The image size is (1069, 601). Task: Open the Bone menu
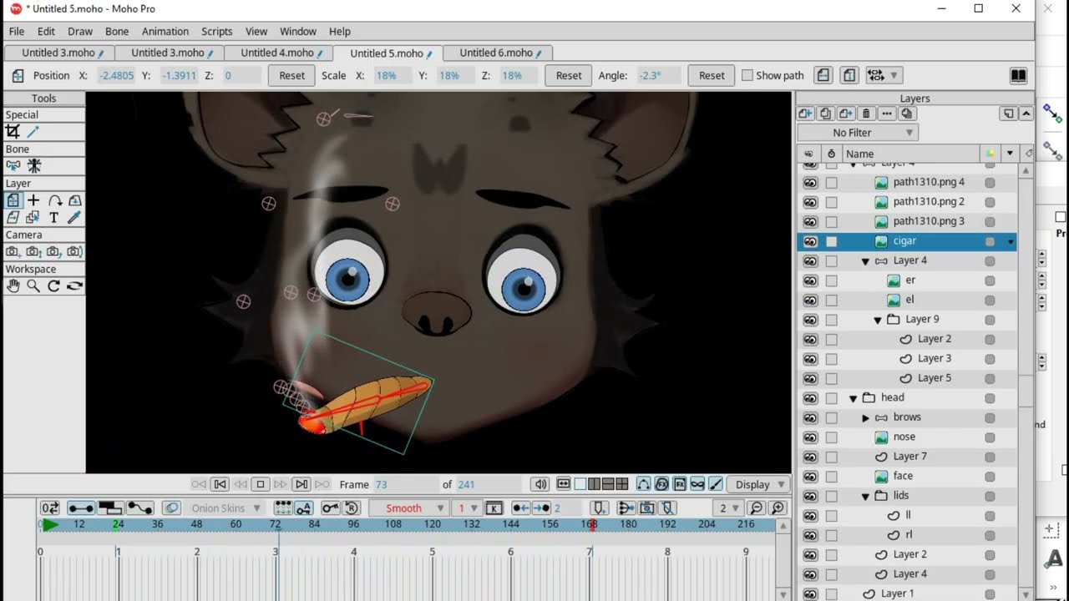[117, 31]
